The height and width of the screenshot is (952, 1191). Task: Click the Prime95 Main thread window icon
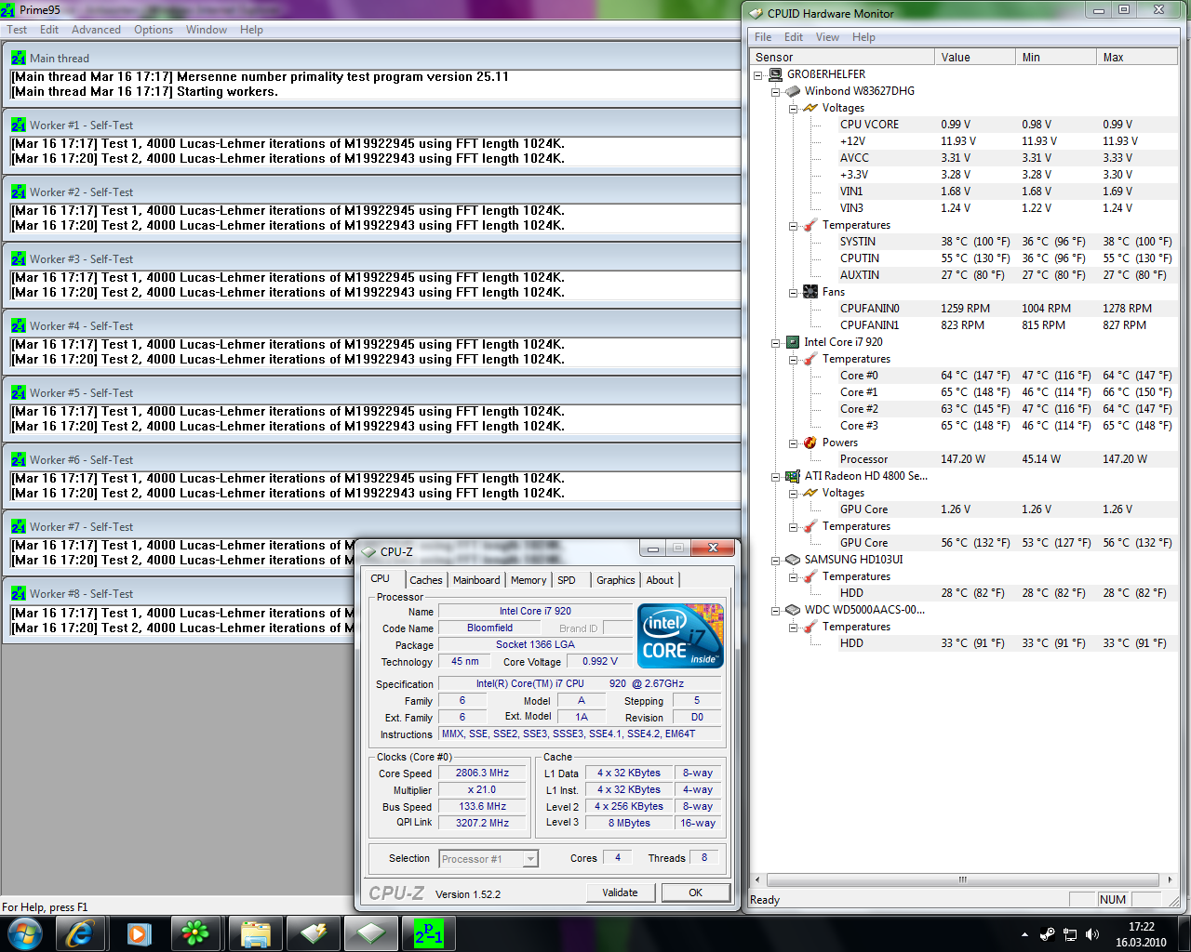tap(19, 58)
